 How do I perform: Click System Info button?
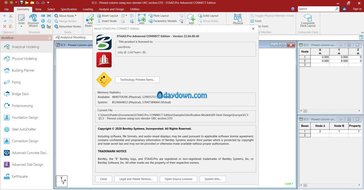[x=213, y=179]
